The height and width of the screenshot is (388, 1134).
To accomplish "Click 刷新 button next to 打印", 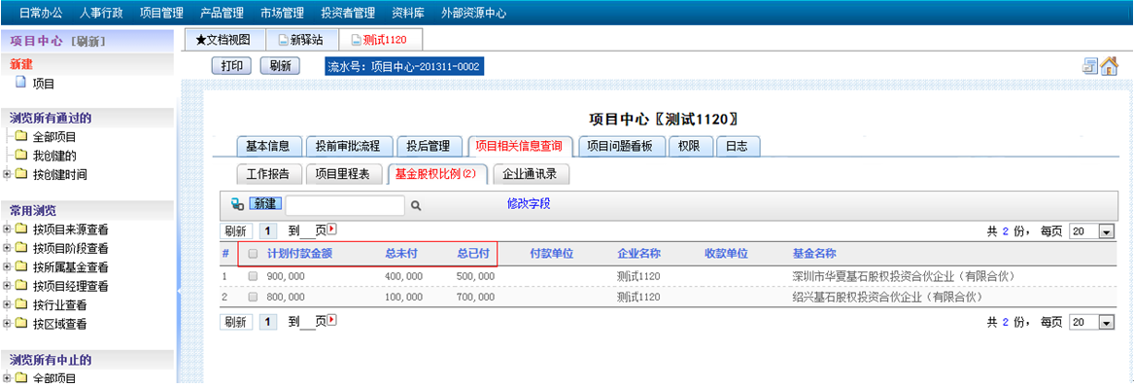I will tap(281, 66).
